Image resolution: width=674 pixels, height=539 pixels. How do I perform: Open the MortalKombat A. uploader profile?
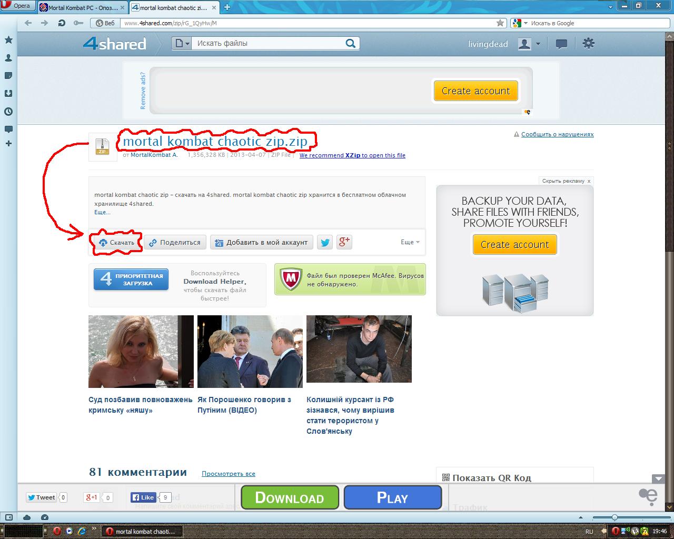(154, 155)
